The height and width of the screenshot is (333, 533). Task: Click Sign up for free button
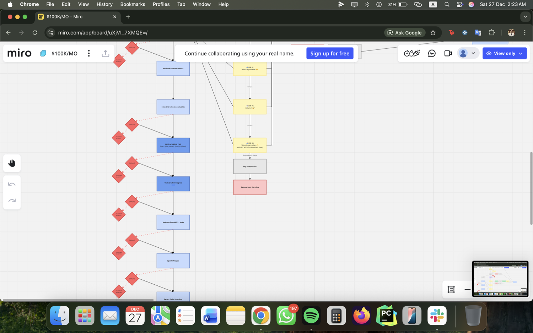coord(330,53)
